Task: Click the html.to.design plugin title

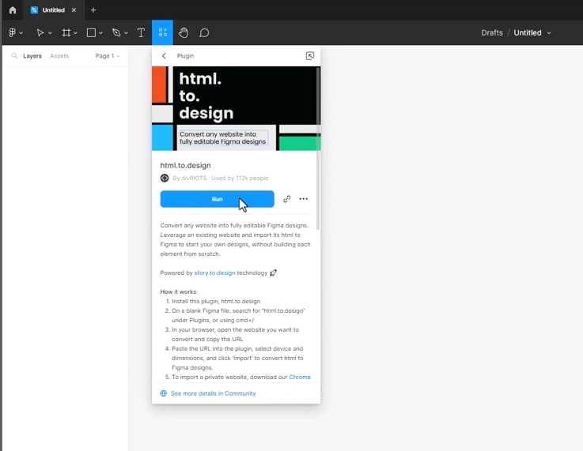Action: pyautogui.click(x=186, y=165)
